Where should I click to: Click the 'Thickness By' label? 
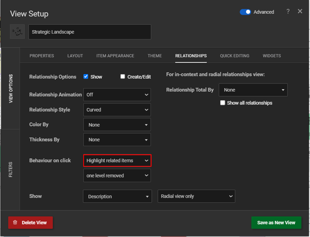(44, 139)
